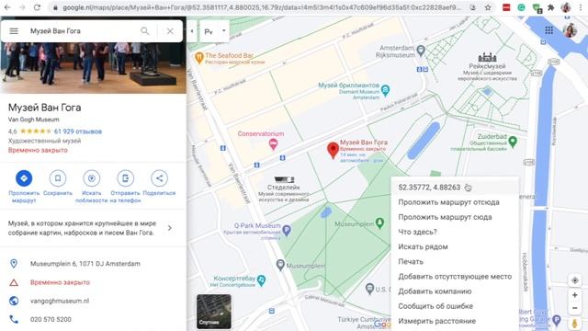This screenshot has height=331, width=588.
Task: Click the Временно закрыто row in details
Action: pos(93,282)
